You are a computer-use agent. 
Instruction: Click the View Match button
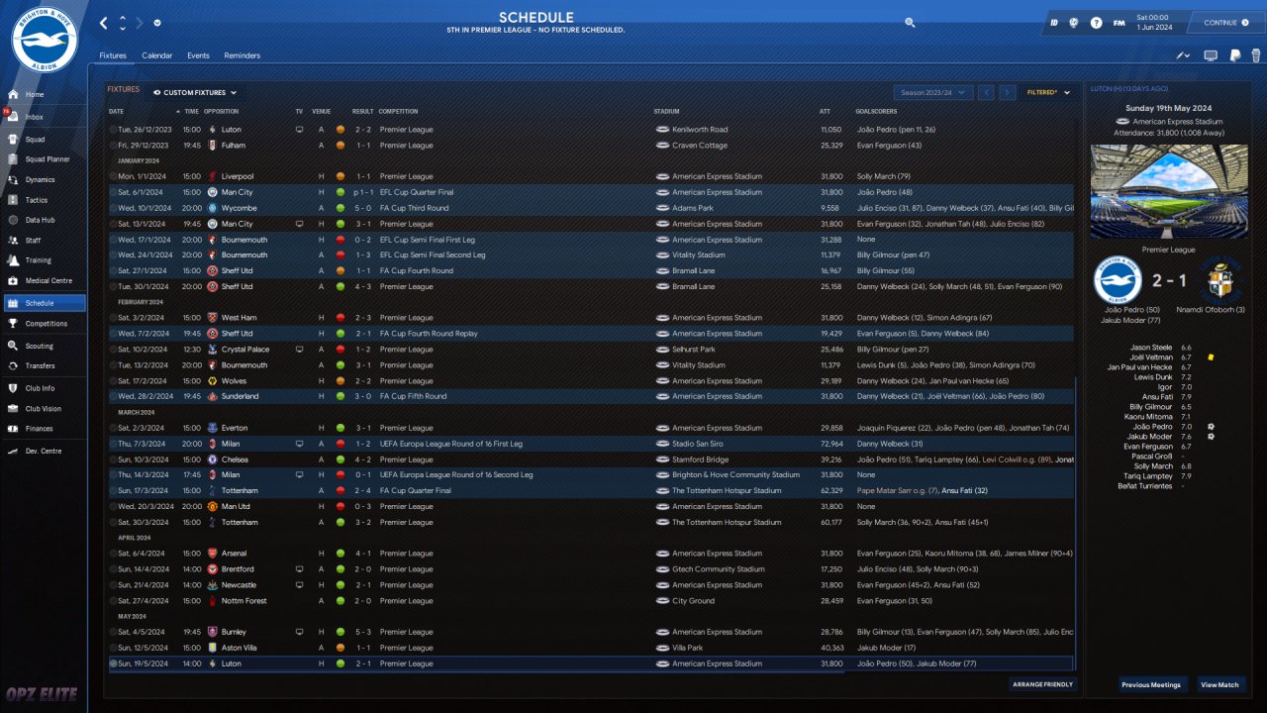pyautogui.click(x=1219, y=684)
